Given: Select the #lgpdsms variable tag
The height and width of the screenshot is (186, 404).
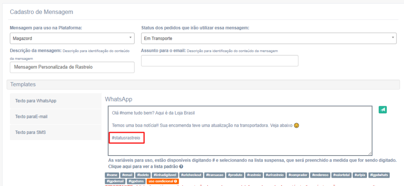Looking at the screenshot, I should pyautogui.click(x=137, y=181).
